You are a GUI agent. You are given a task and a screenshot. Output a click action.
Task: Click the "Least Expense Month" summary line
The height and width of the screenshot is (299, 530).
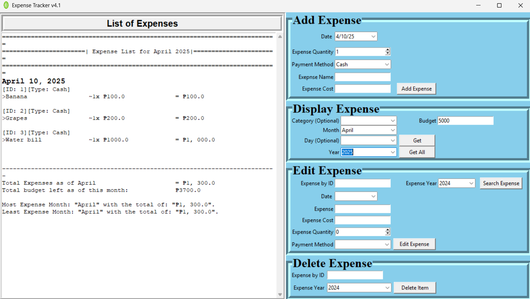(x=110, y=212)
